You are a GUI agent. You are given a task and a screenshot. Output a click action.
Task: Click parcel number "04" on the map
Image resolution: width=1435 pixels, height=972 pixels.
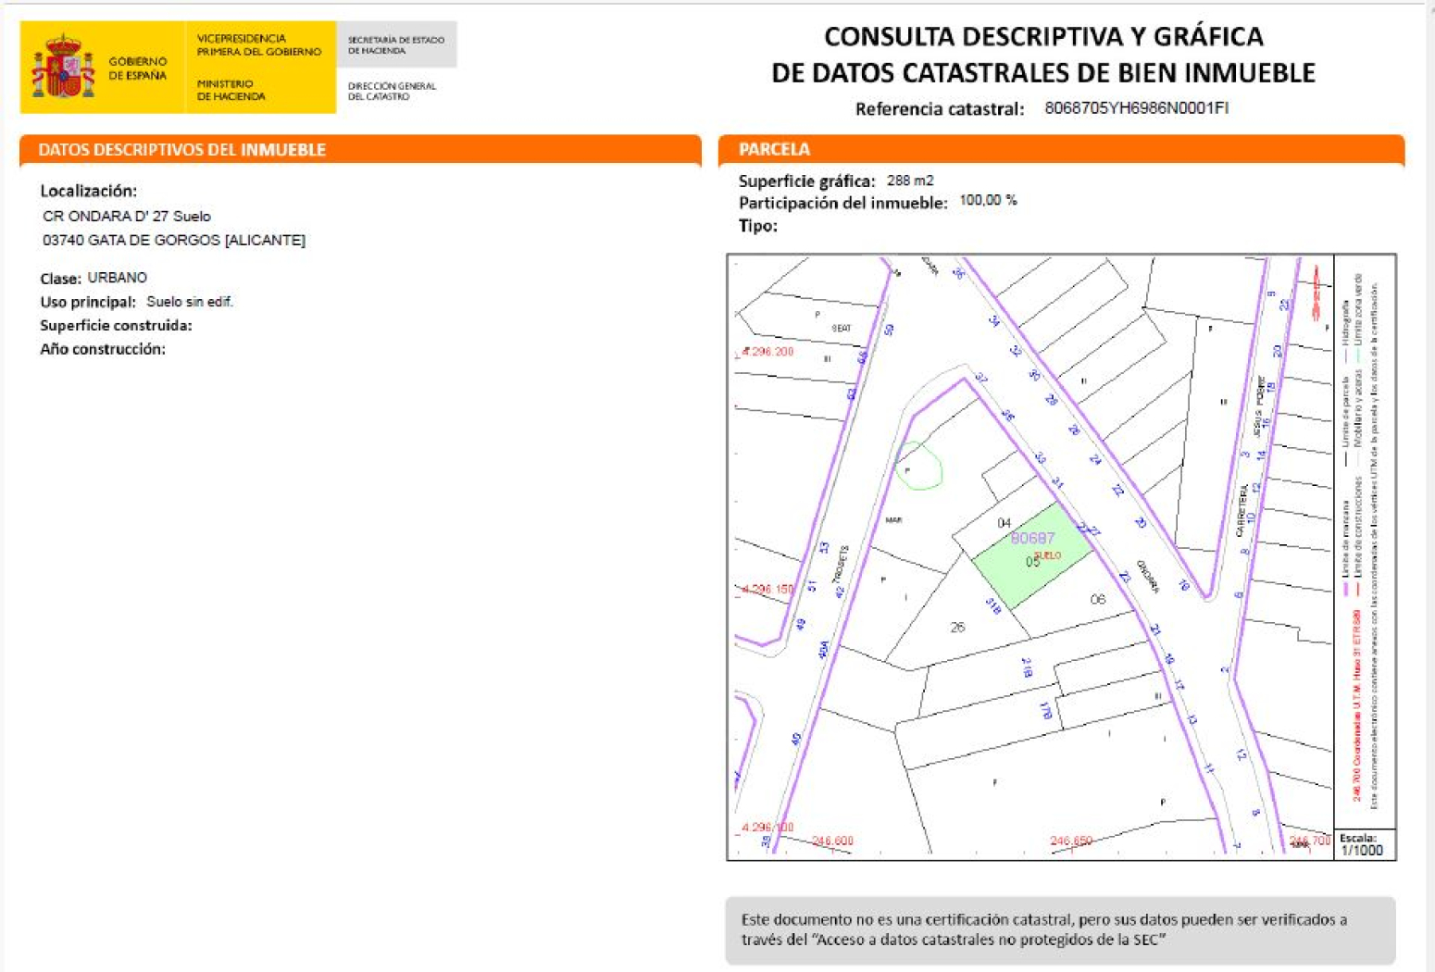1004,523
